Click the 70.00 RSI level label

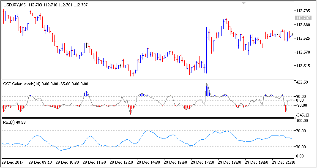pyautogui.click(x=301, y=131)
